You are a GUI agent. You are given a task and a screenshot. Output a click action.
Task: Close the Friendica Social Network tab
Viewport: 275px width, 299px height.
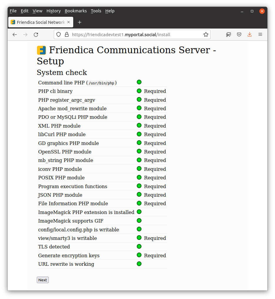(69, 22)
